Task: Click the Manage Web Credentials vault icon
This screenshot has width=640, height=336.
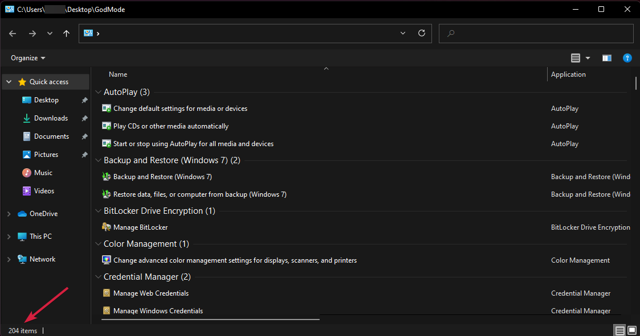Action: [107, 293]
